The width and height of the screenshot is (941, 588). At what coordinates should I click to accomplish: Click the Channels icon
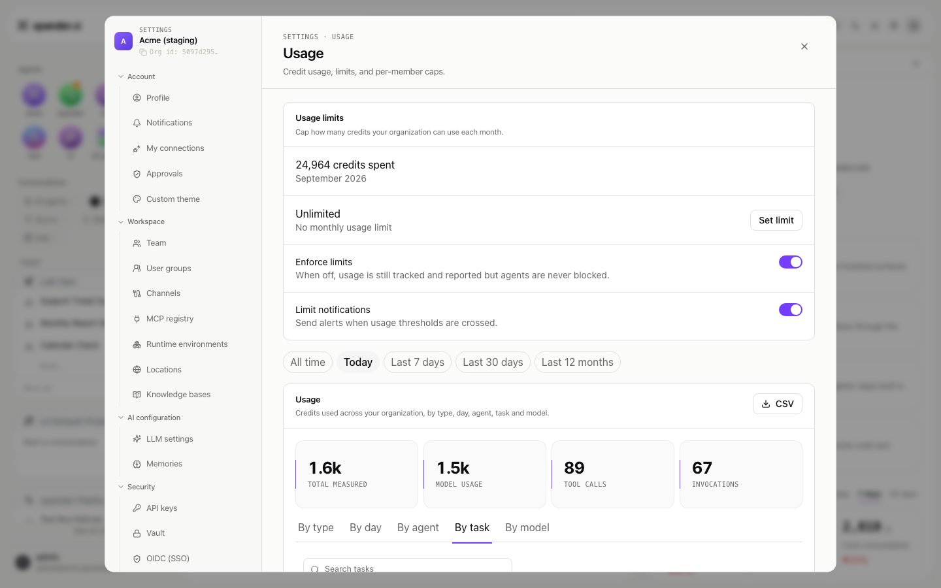click(137, 293)
